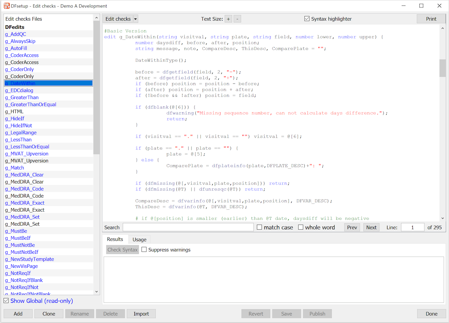This screenshot has height=323, width=449.
Task: Select the Results tab
Action: pos(115,239)
